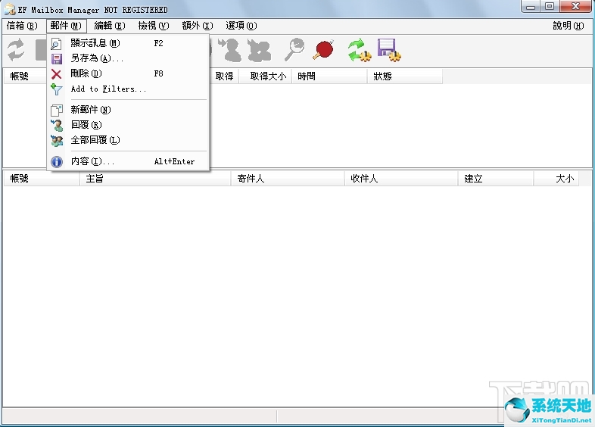Image resolution: width=595 pixels, height=427 pixels.
Task: Open the 信箱(B) menu
Action: pyautogui.click(x=22, y=26)
